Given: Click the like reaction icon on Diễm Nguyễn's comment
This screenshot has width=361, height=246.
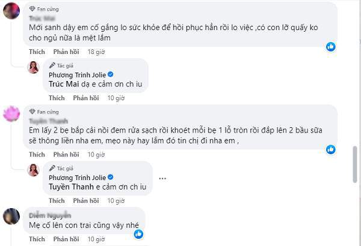Looking at the screenshot, I should point(139,234).
